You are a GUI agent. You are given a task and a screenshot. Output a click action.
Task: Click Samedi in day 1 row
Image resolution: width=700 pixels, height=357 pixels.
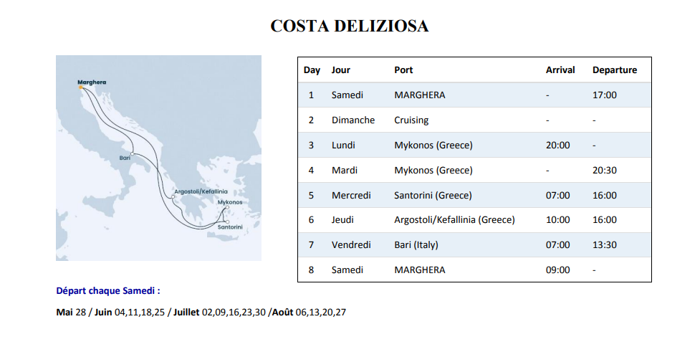point(347,95)
